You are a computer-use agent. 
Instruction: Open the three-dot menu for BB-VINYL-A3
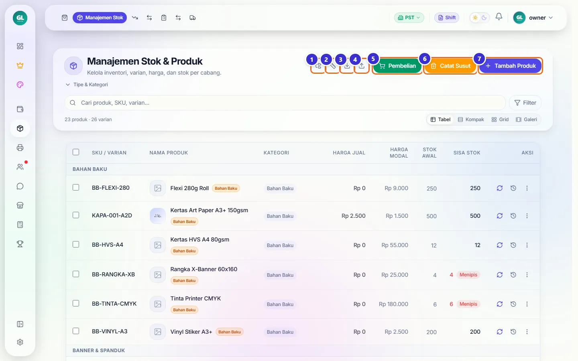(x=527, y=332)
